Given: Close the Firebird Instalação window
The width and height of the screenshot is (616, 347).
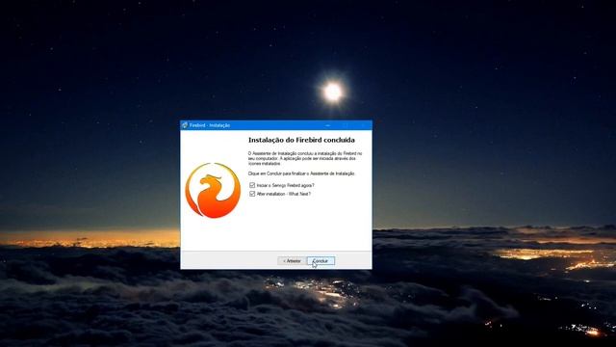Looking at the screenshot, I should point(364,125).
